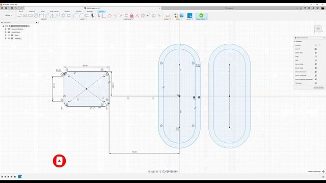This screenshot has width=326, height=183.
Task: Switch to the Mesh tab
Action: coord(43,11)
